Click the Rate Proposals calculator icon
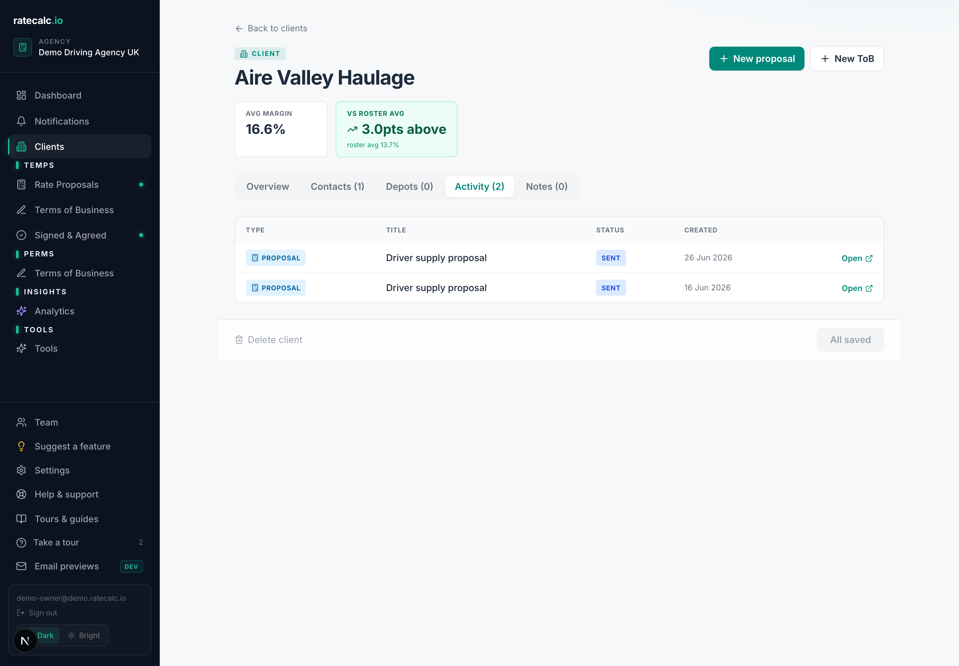Screen dimensions: 959x666 click(x=21, y=184)
